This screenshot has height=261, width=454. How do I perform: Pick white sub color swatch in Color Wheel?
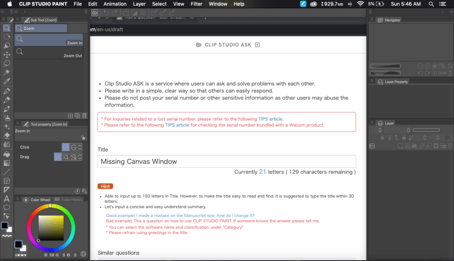point(24,249)
